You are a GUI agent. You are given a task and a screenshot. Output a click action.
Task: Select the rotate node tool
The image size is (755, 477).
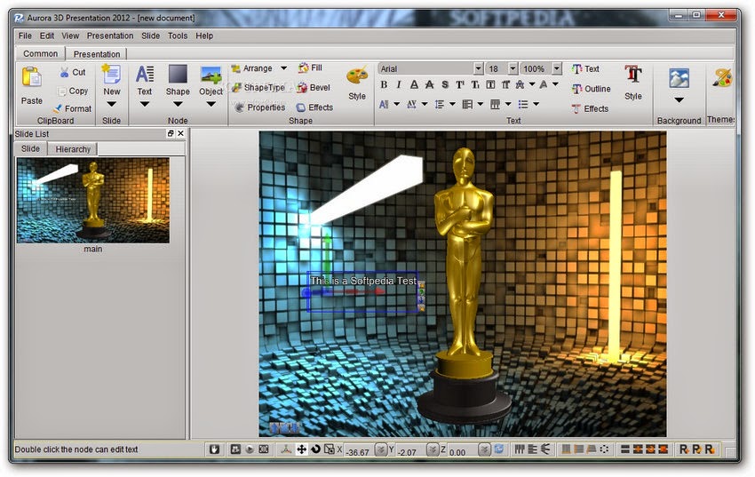(315, 449)
